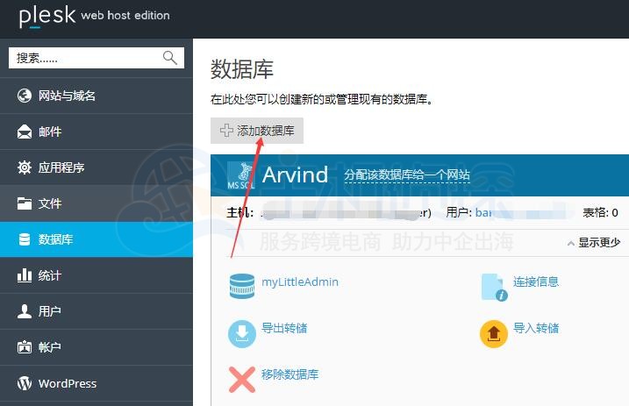Screen dimensions: 629x406
Task: Open the myLittleAdmin link
Action: pos(300,282)
